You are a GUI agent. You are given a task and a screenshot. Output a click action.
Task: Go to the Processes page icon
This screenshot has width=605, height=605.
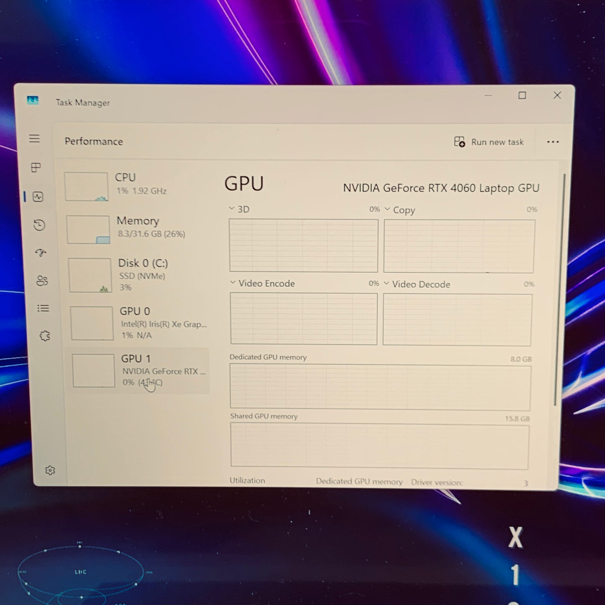click(36, 167)
